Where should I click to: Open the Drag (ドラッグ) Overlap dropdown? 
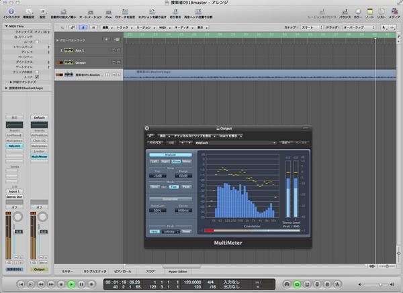[x=359, y=27]
